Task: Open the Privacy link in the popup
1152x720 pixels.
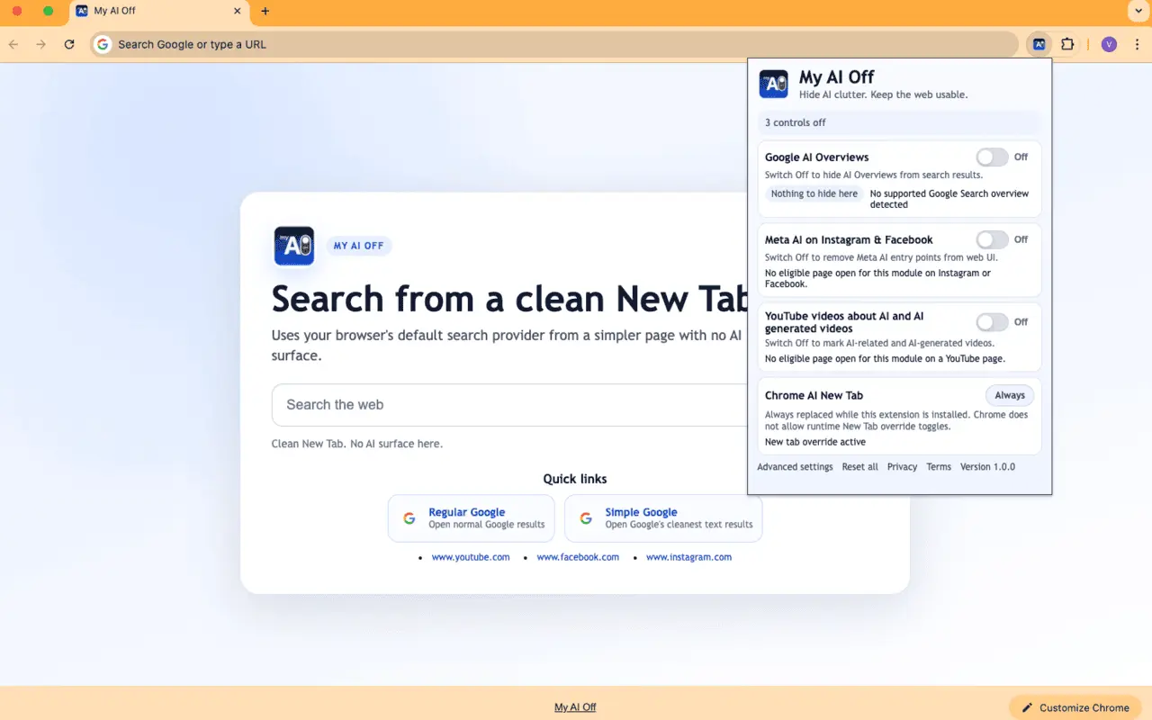Action: 902,467
